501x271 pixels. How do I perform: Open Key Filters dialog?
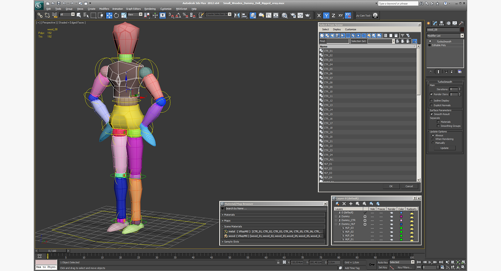(405, 267)
